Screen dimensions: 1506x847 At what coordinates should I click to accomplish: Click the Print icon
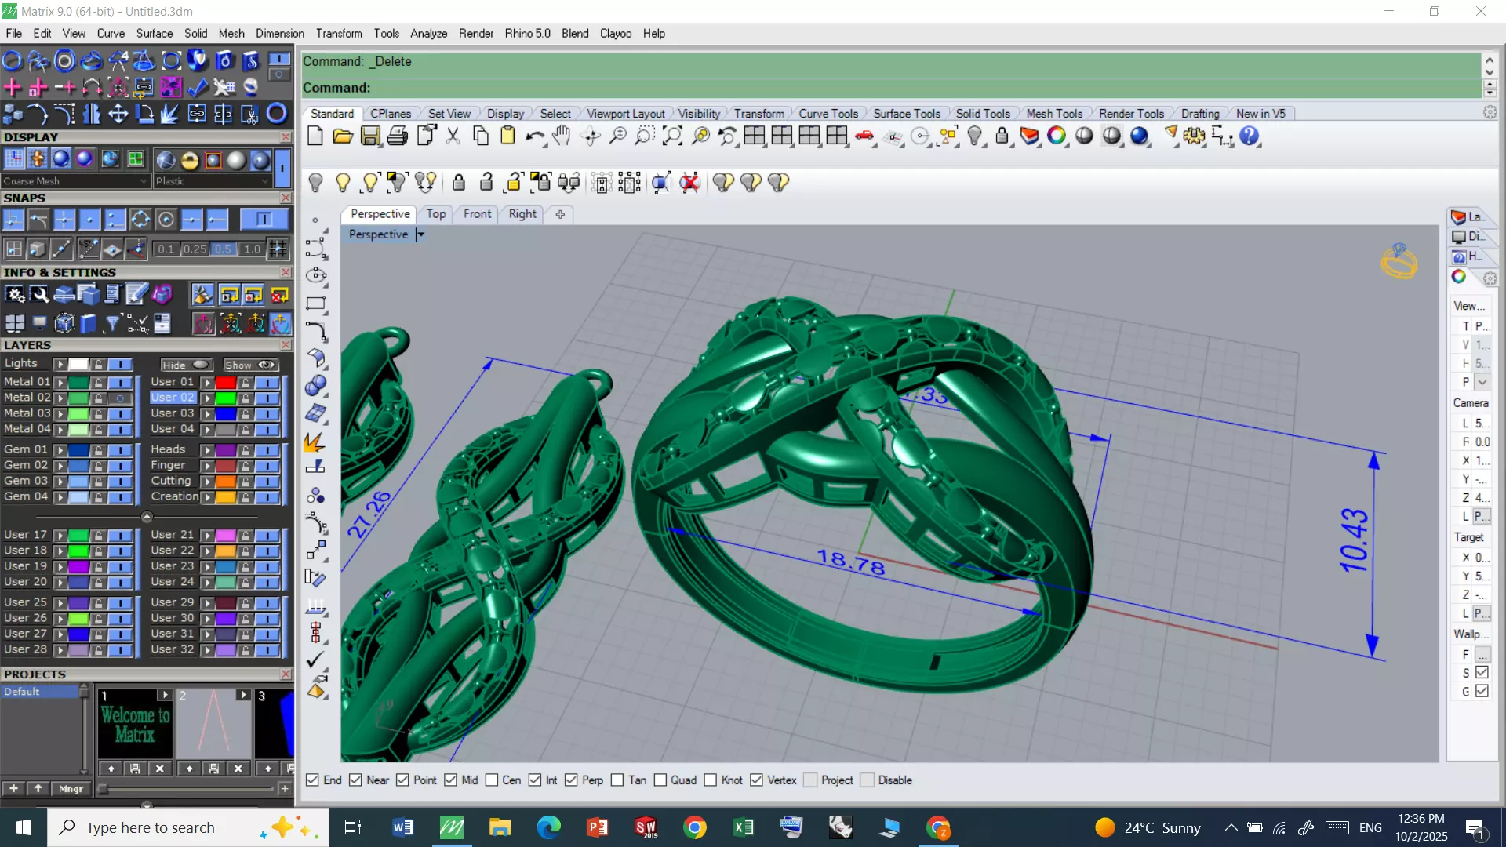(398, 136)
